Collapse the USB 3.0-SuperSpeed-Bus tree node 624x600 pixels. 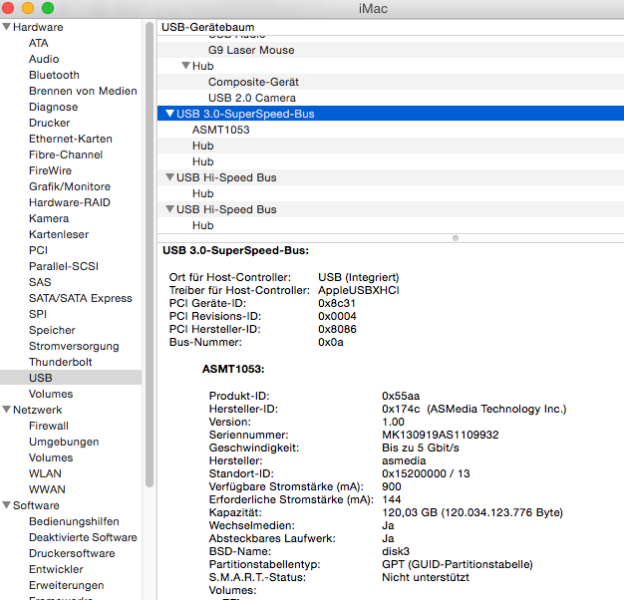click(169, 114)
